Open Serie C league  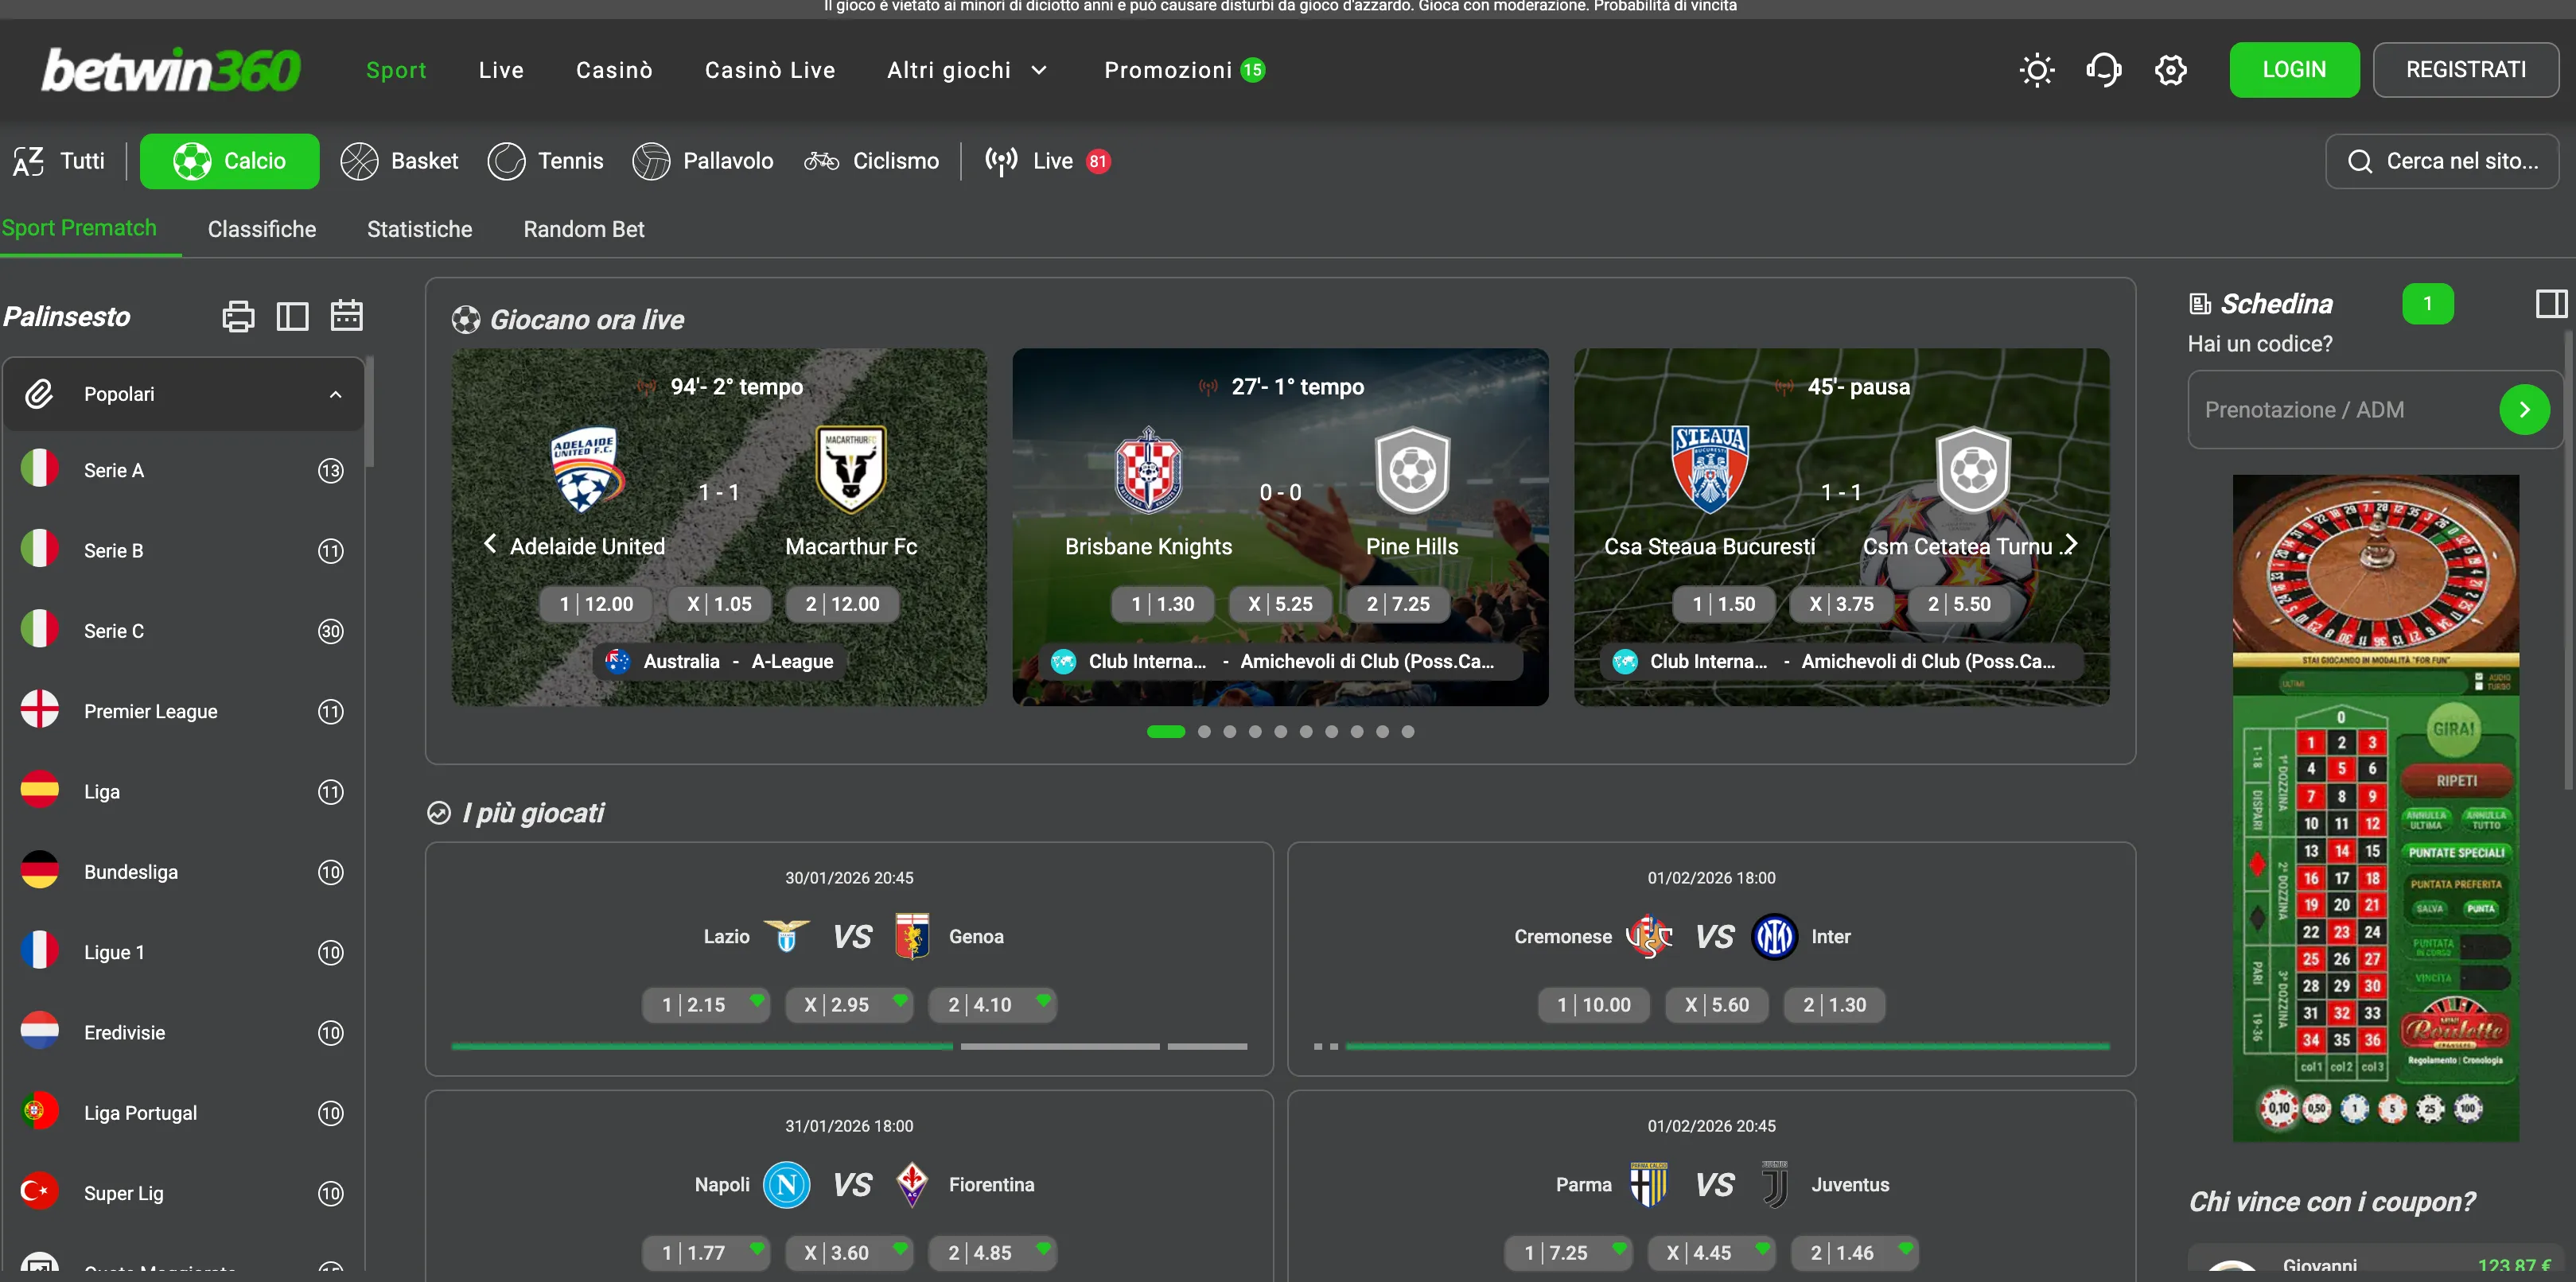[x=183, y=631]
